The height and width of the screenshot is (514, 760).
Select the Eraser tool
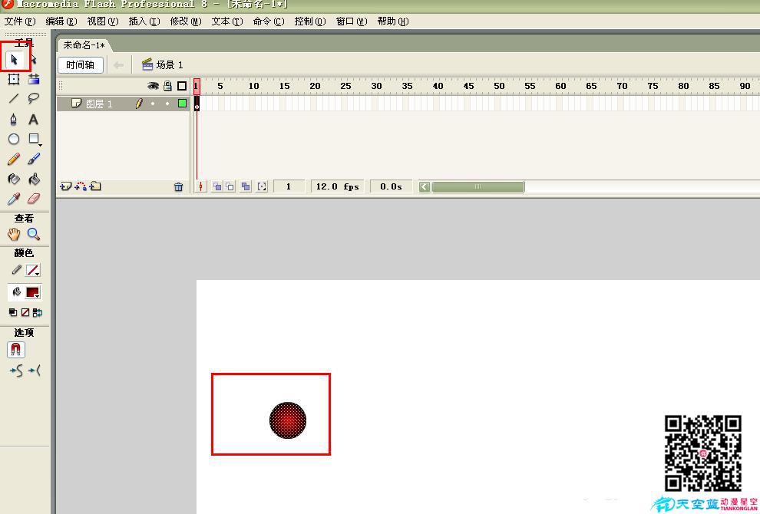[34, 199]
